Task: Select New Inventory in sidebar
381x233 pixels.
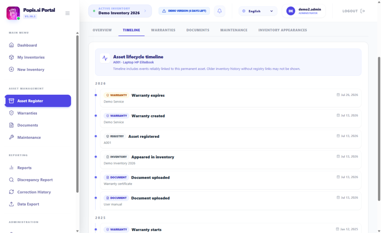Action: (x=38, y=69)
